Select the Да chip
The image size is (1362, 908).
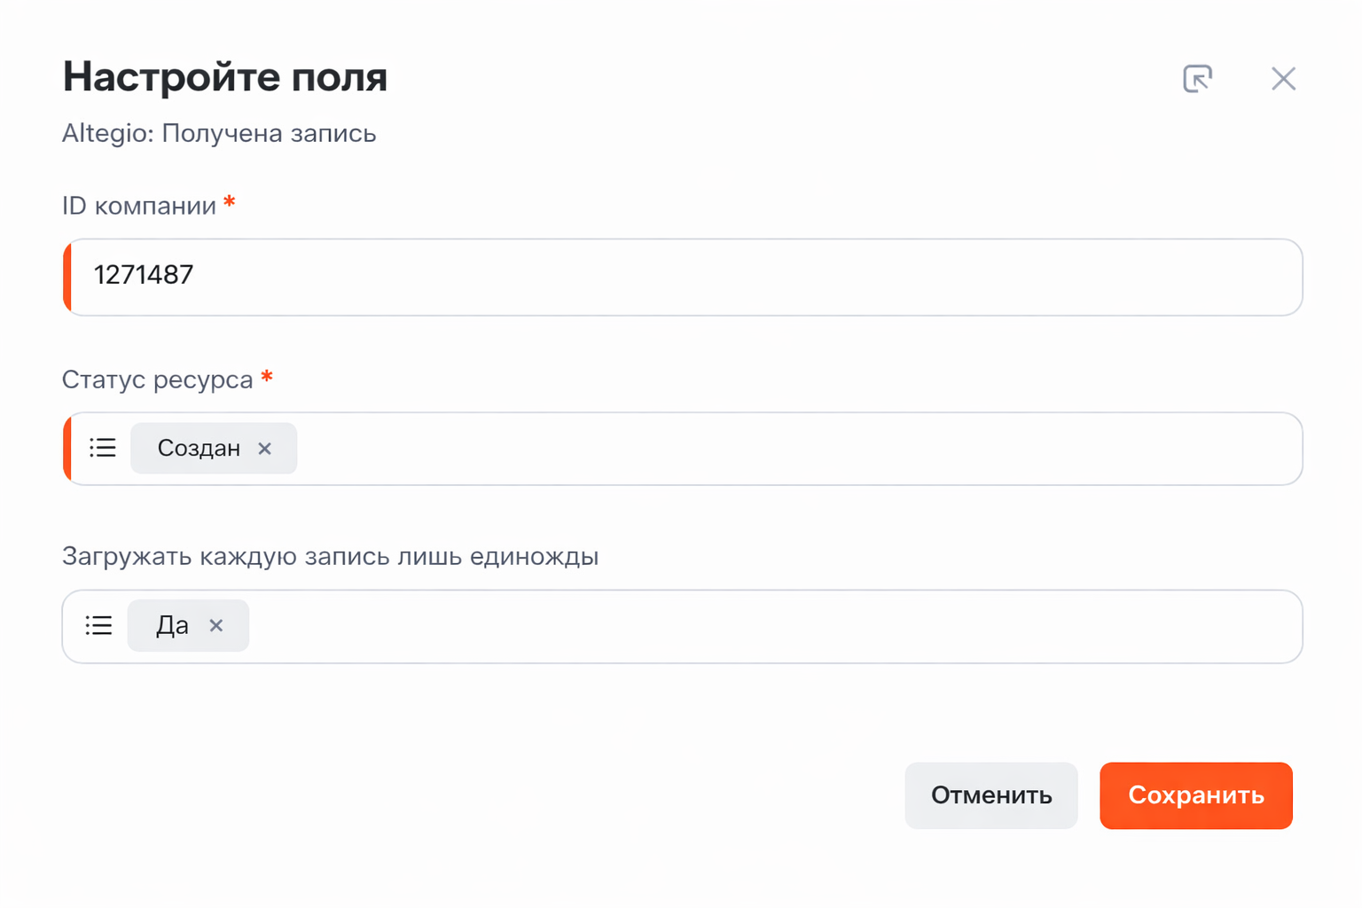click(172, 626)
